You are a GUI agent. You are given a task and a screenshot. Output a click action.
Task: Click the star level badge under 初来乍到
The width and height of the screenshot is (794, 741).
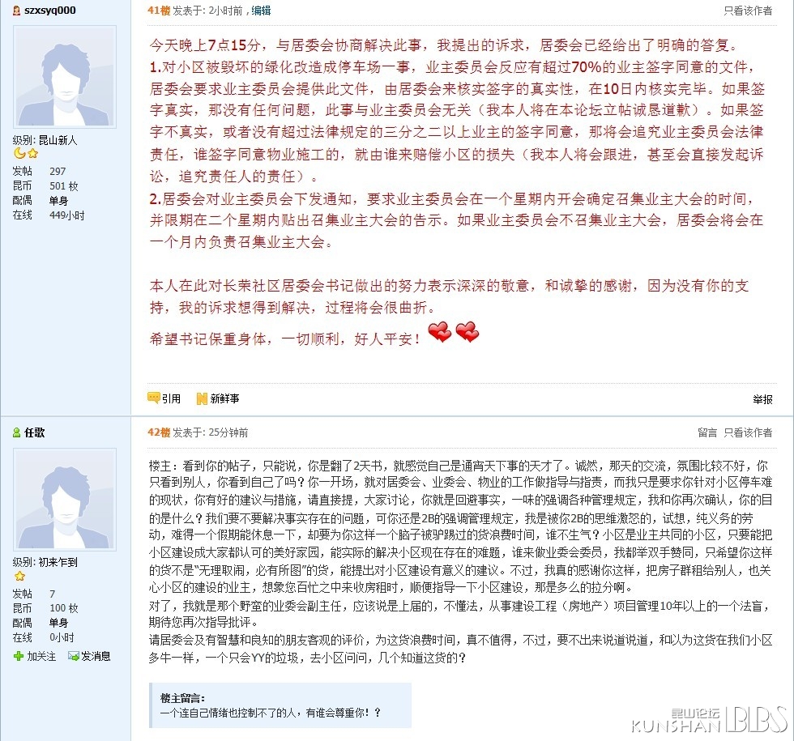coord(19,576)
